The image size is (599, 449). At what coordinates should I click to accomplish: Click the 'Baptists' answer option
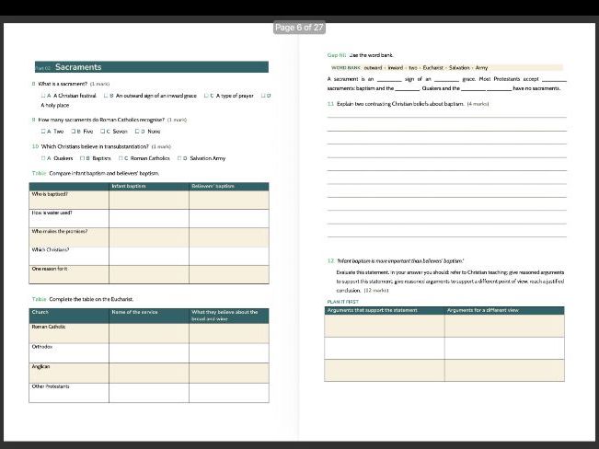coord(101,158)
